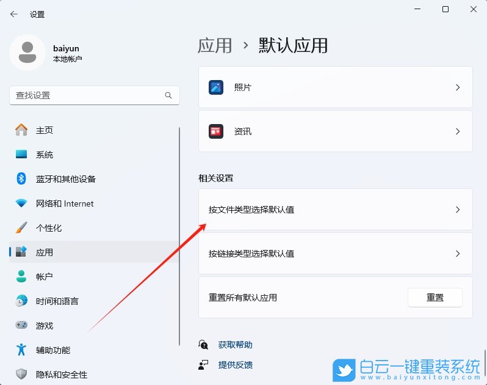Click the Wi-Fi network icon

click(21, 203)
